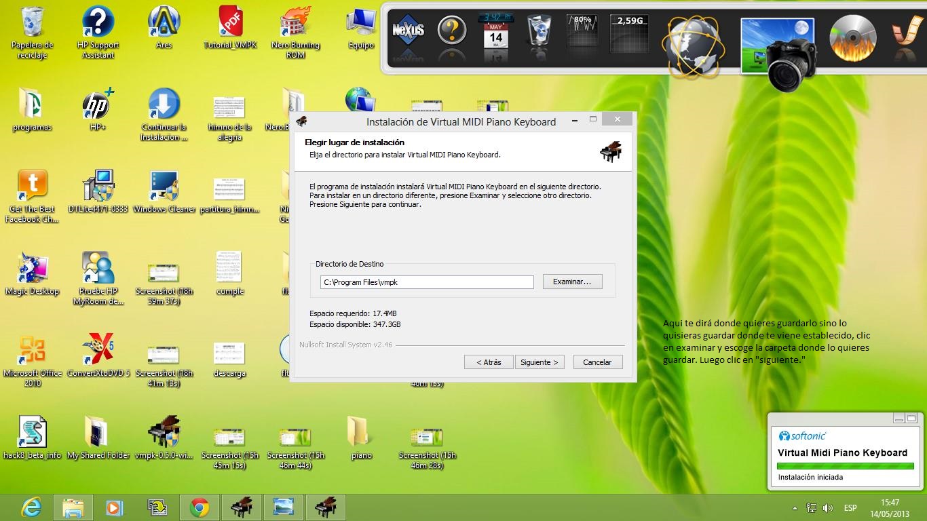927x521 pixels.
Task: Go back with the < Atrás button
Action: (x=489, y=362)
